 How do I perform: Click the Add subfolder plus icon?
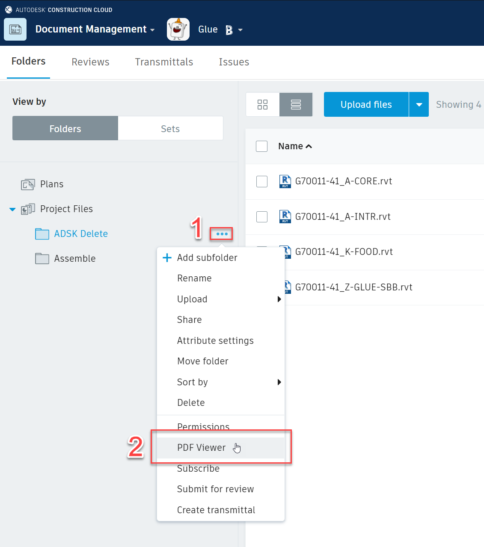pyautogui.click(x=166, y=257)
